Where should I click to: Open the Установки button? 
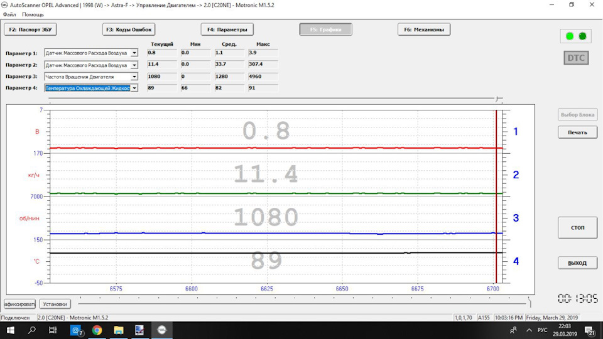coord(55,304)
